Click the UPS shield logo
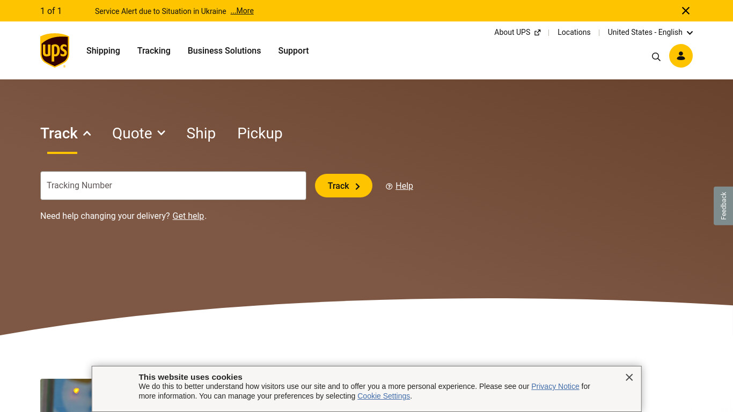Image resolution: width=733 pixels, height=412 pixels. pyautogui.click(x=55, y=50)
